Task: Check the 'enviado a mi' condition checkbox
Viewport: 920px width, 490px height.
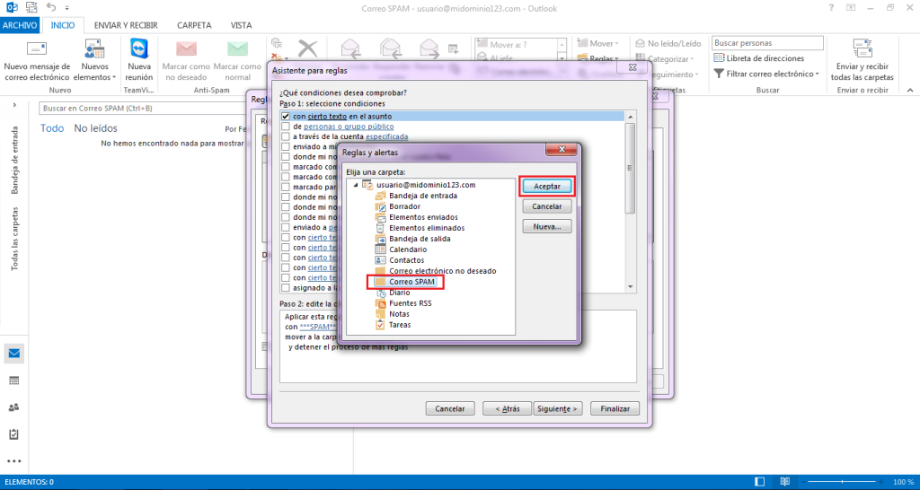Action: click(x=285, y=146)
